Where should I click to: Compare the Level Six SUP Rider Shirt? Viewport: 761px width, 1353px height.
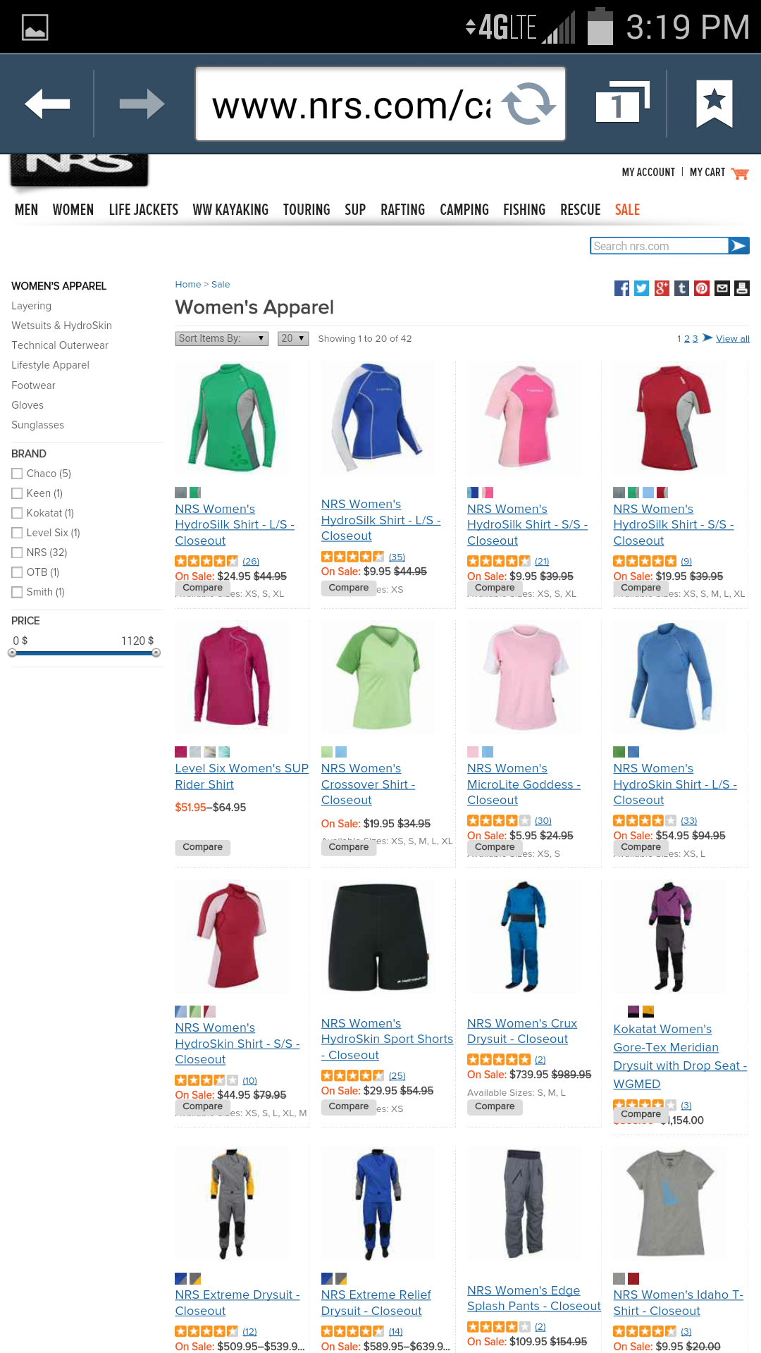pyautogui.click(x=203, y=847)
